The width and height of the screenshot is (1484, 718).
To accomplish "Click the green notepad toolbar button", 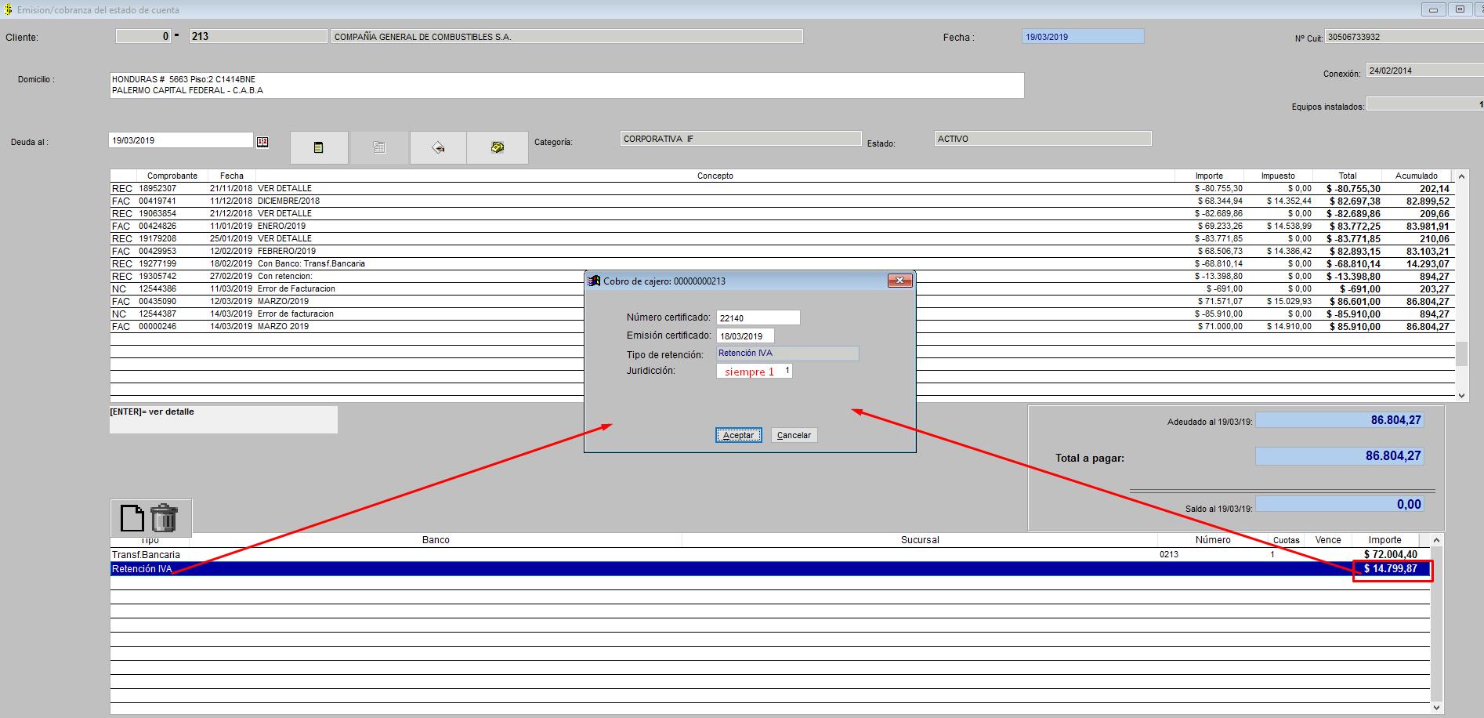I will click(318, 147).
